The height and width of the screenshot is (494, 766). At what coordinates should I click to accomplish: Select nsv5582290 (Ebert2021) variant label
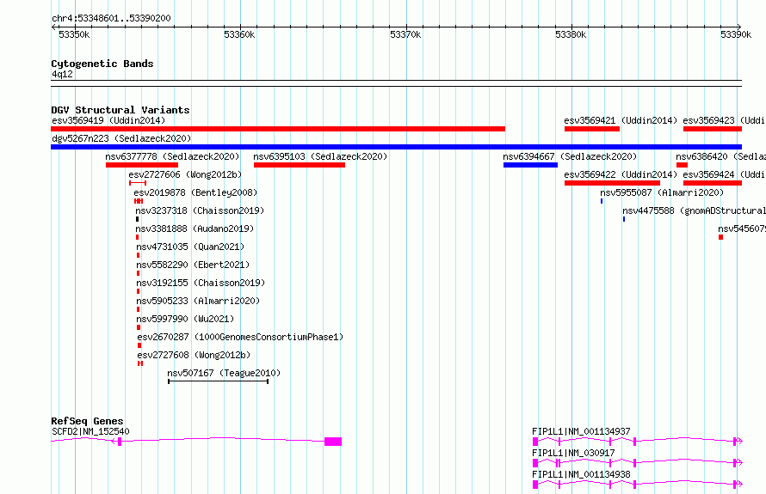click(193, 265)
